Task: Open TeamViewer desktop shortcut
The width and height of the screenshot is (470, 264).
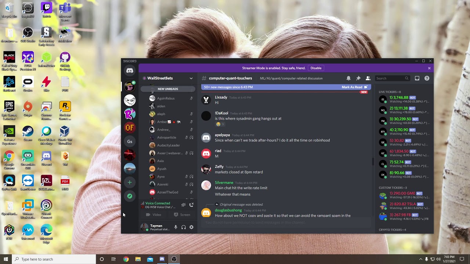Action: point(28,183)
